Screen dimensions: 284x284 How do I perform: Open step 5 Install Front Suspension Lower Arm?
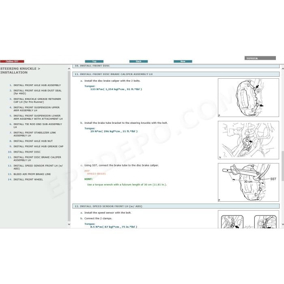tap(38, 117)
